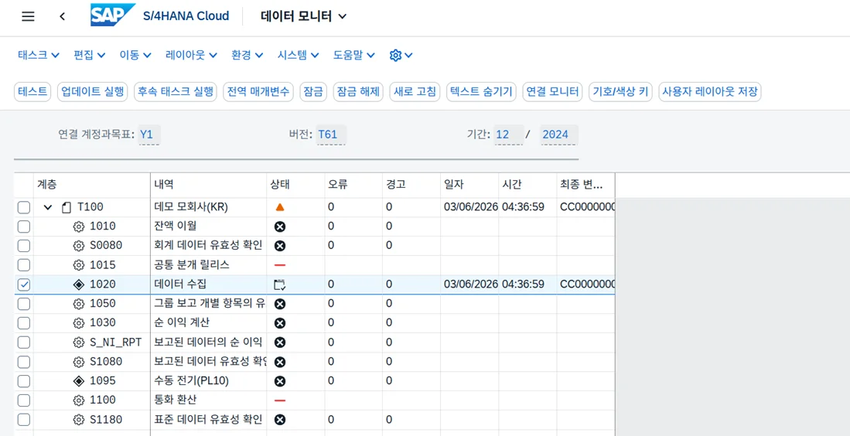Click the 연결 모니터 button
Viewport: 850px width, 436px height.
click(553, 91)
